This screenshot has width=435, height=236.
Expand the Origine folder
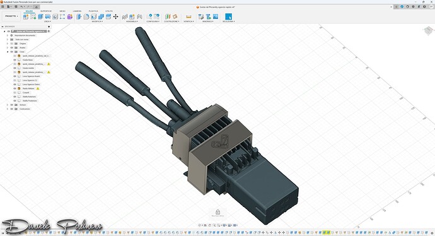(x=8, y=44)
